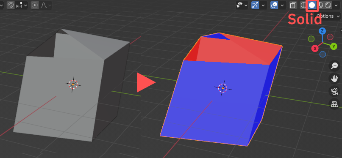
Task: Click the blue Z axis gizmo handle
Action: point(322,31)
